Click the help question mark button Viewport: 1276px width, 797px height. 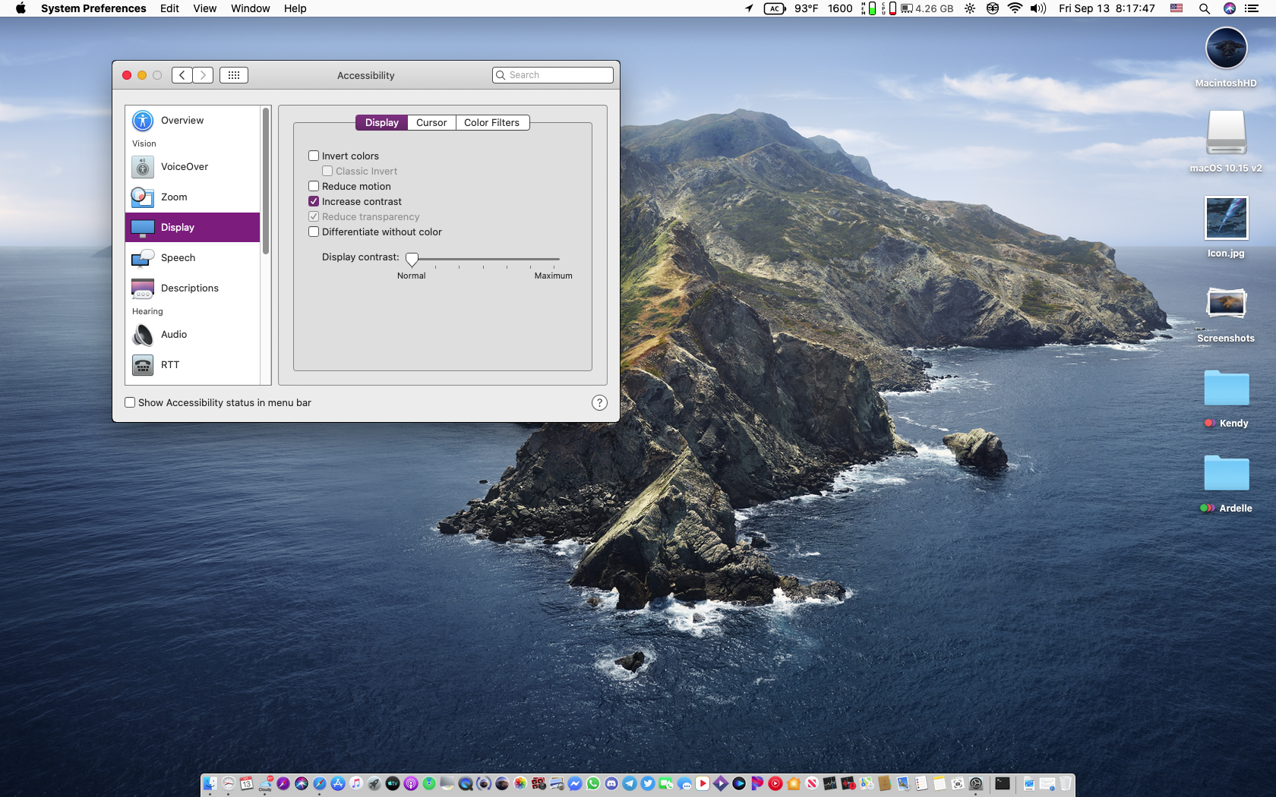pyautogui.click(x=599, y=403)
